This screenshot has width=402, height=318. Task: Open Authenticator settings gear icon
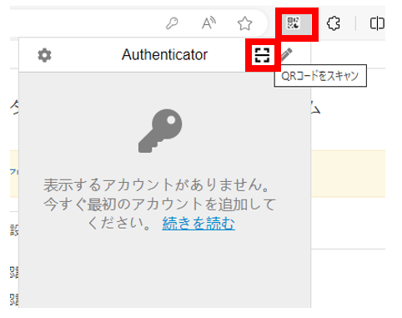[x=44, y=55]
